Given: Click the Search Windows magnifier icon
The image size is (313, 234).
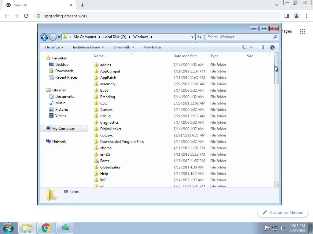Looking at the screenshot, I should (x=275, y=37).
